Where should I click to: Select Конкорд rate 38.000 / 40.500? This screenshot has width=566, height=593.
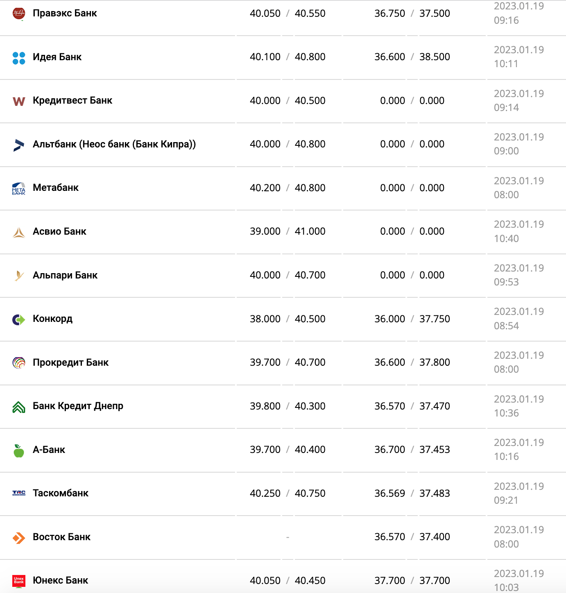tap(288, 319)
